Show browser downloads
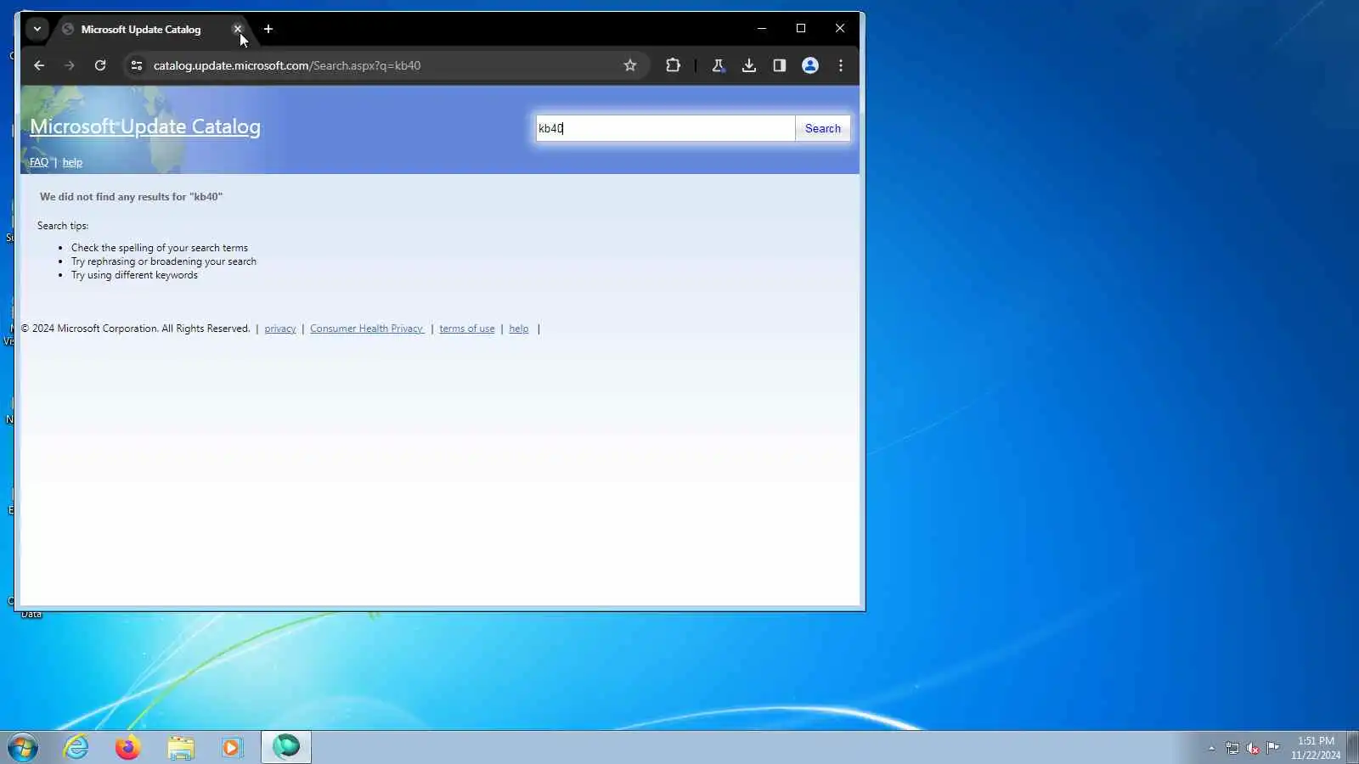Screen dimensions: 1359x764 748,65
